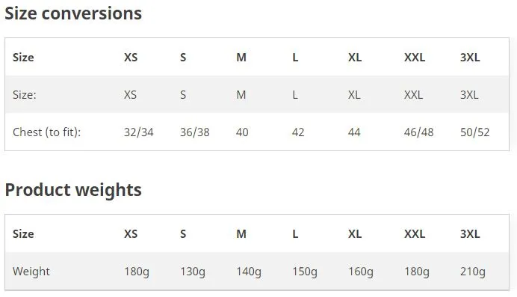Click the Size: row label in conversions table

coord(25,95)
